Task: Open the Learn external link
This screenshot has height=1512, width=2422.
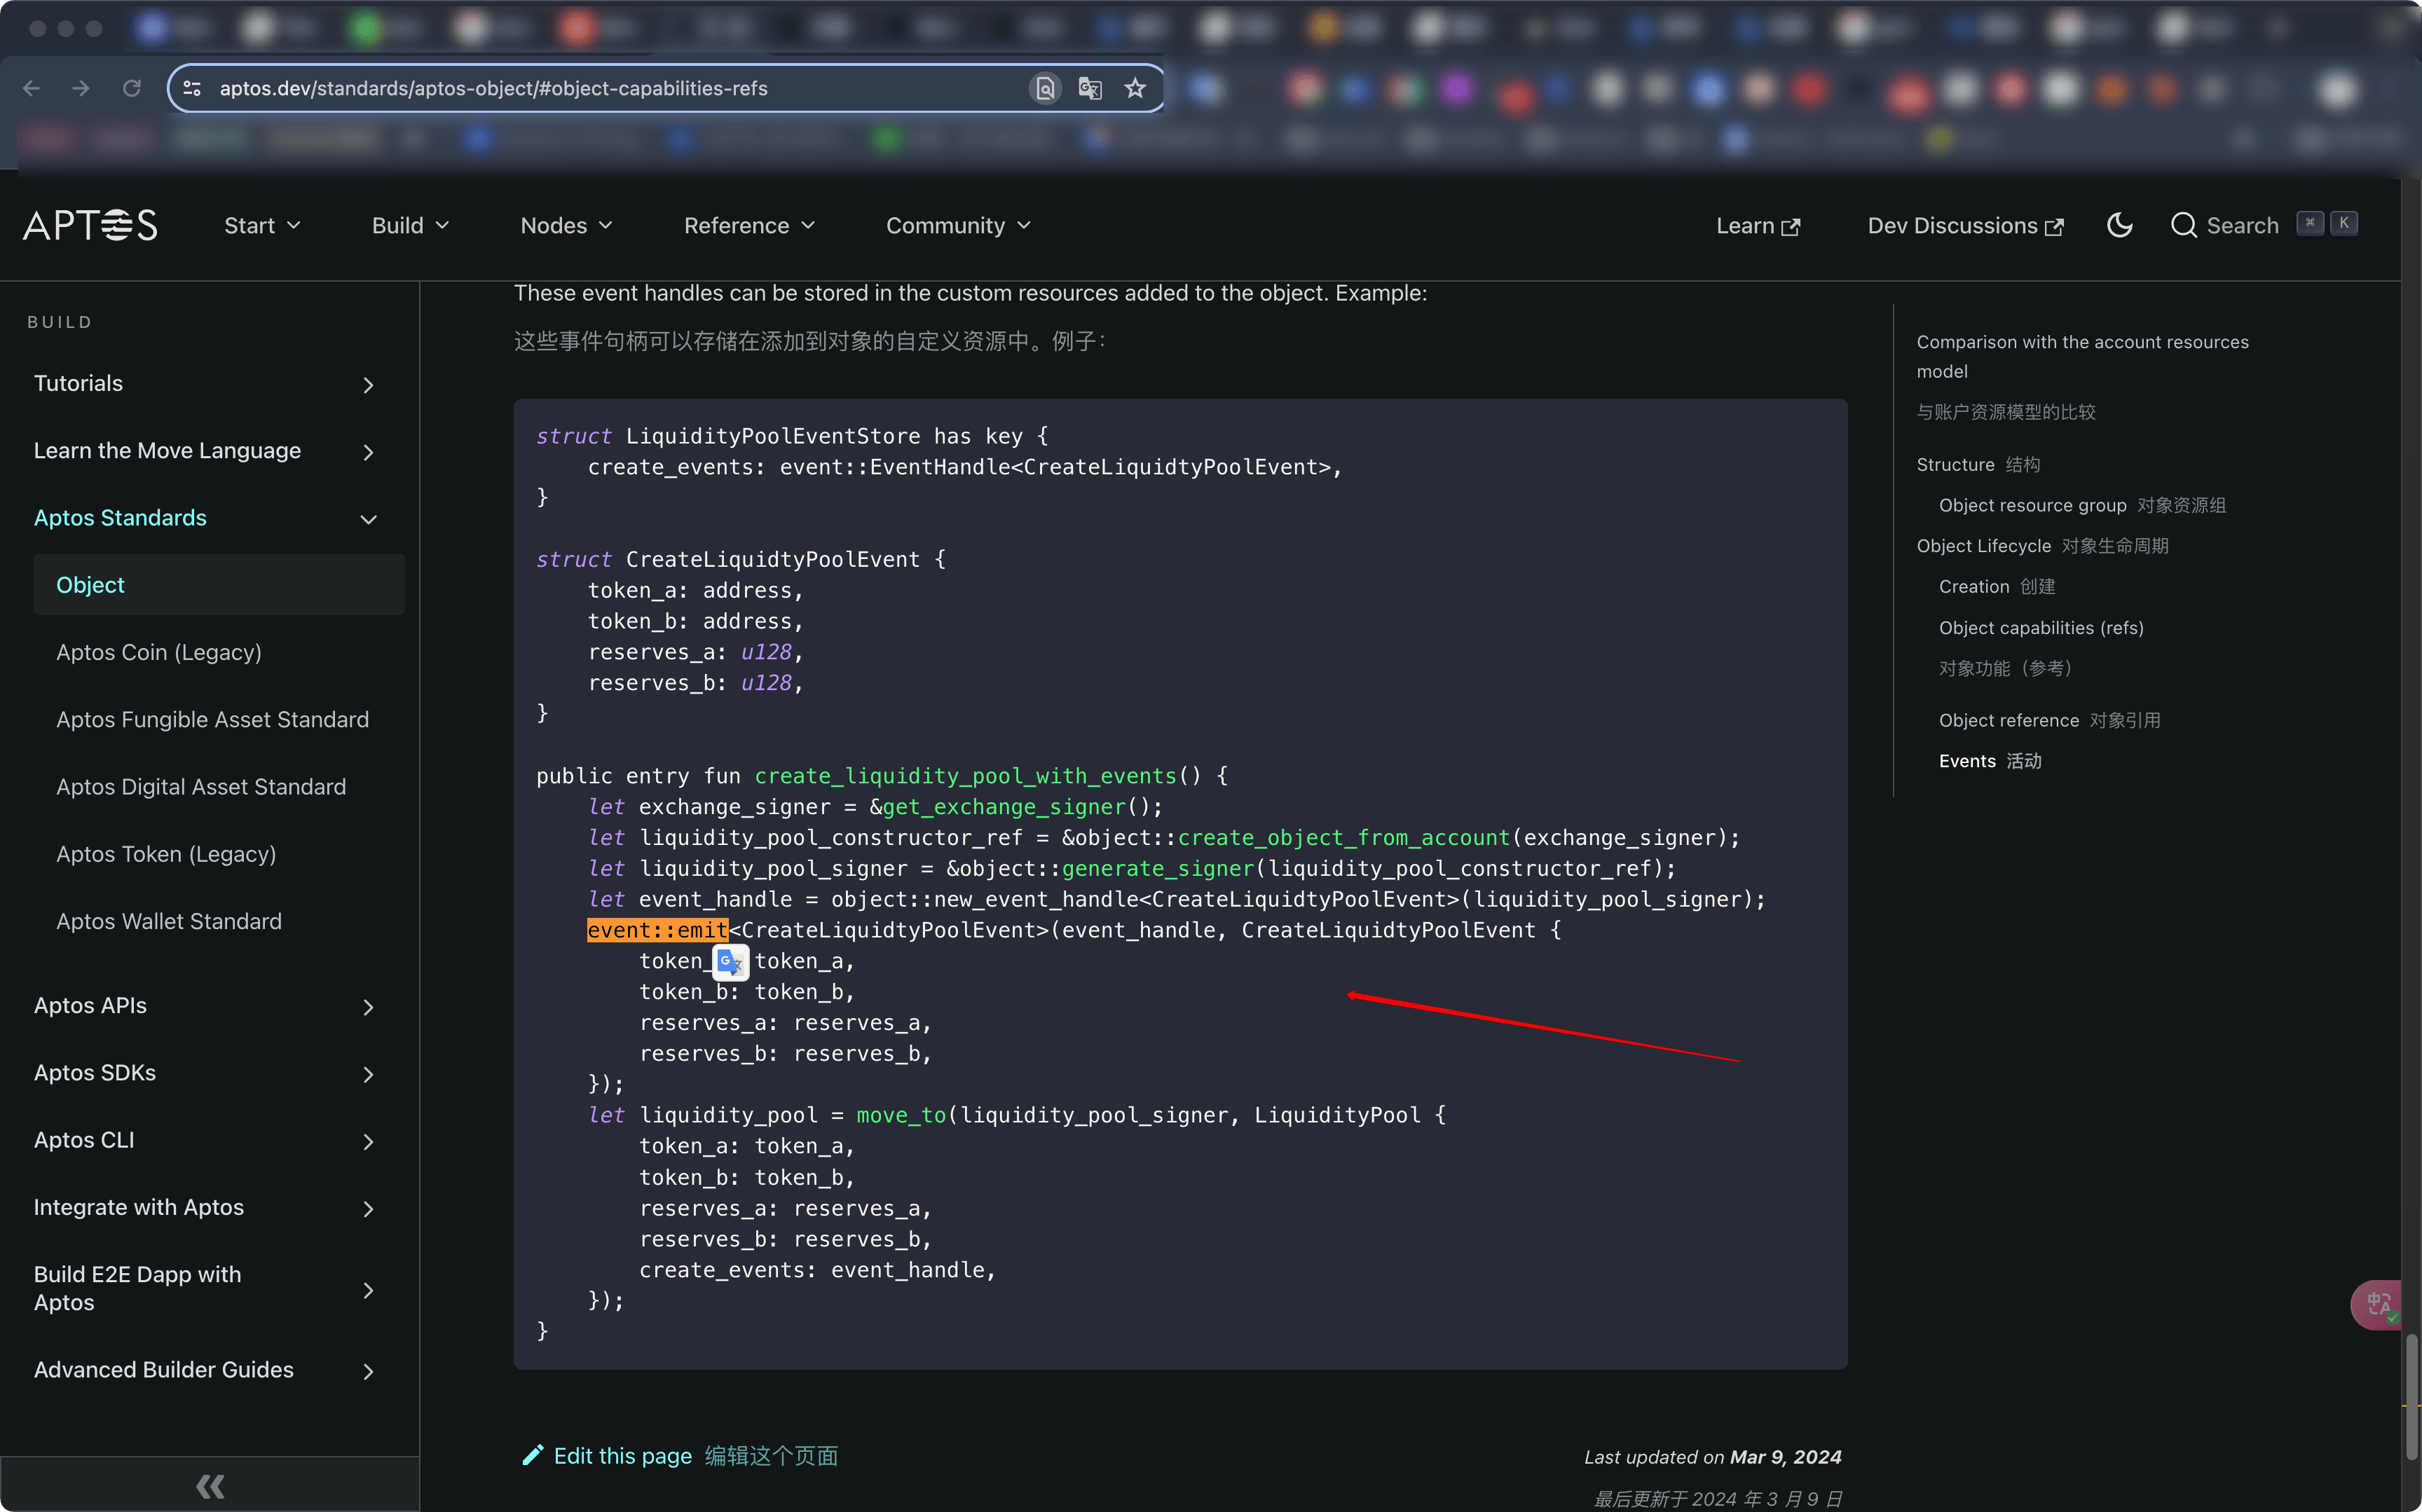Action: point(1758,226)
